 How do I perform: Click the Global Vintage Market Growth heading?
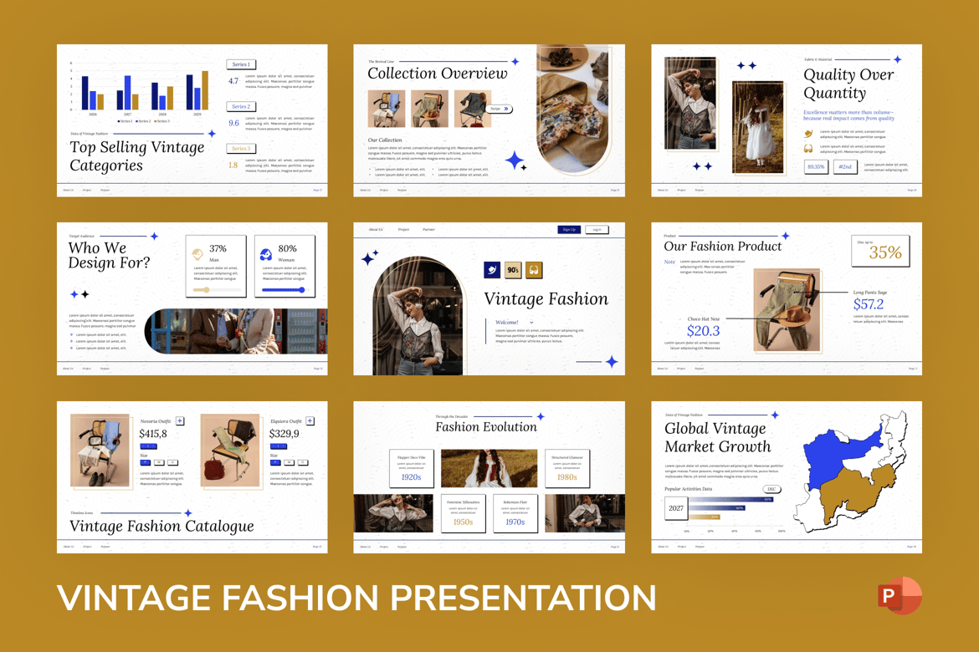click(717, 437)
